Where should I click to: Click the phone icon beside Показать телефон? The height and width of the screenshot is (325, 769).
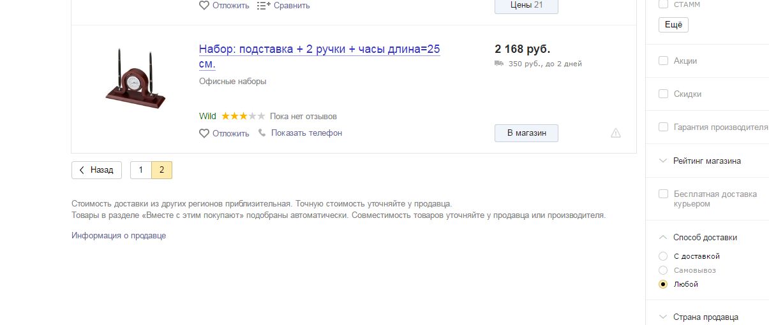click(262, 133)
